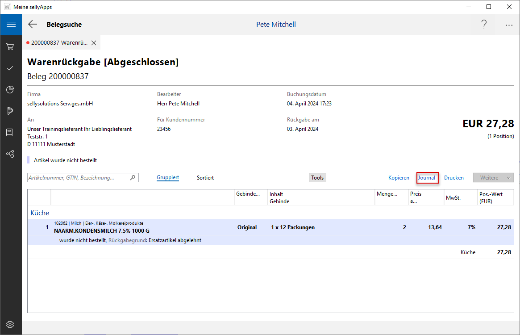Switch to Sortiert view

(x=205, y=178)
